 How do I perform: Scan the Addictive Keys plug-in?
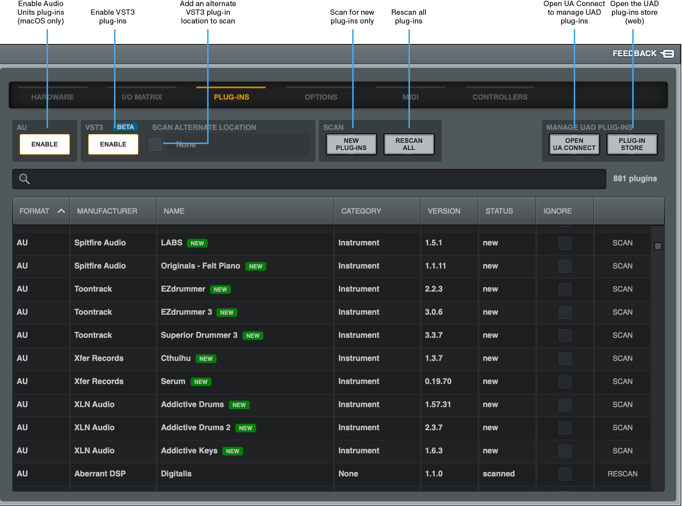[x=622, y=451]
